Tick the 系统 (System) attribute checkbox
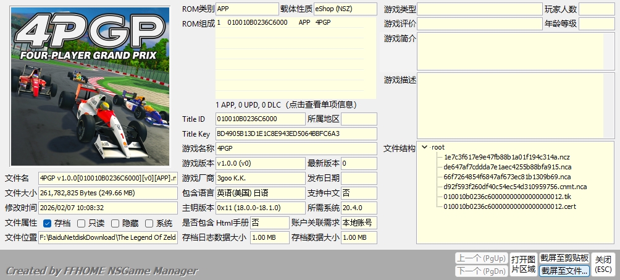The height and width of the screenshot is (280, 620). click(x=149, y=223)
